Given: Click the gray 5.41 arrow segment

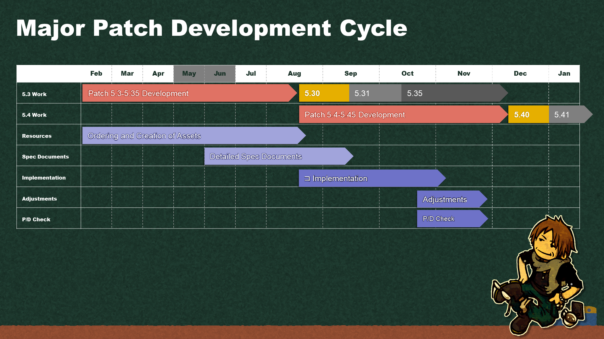Looking at the screenshot, I should [x=568, y=115].
